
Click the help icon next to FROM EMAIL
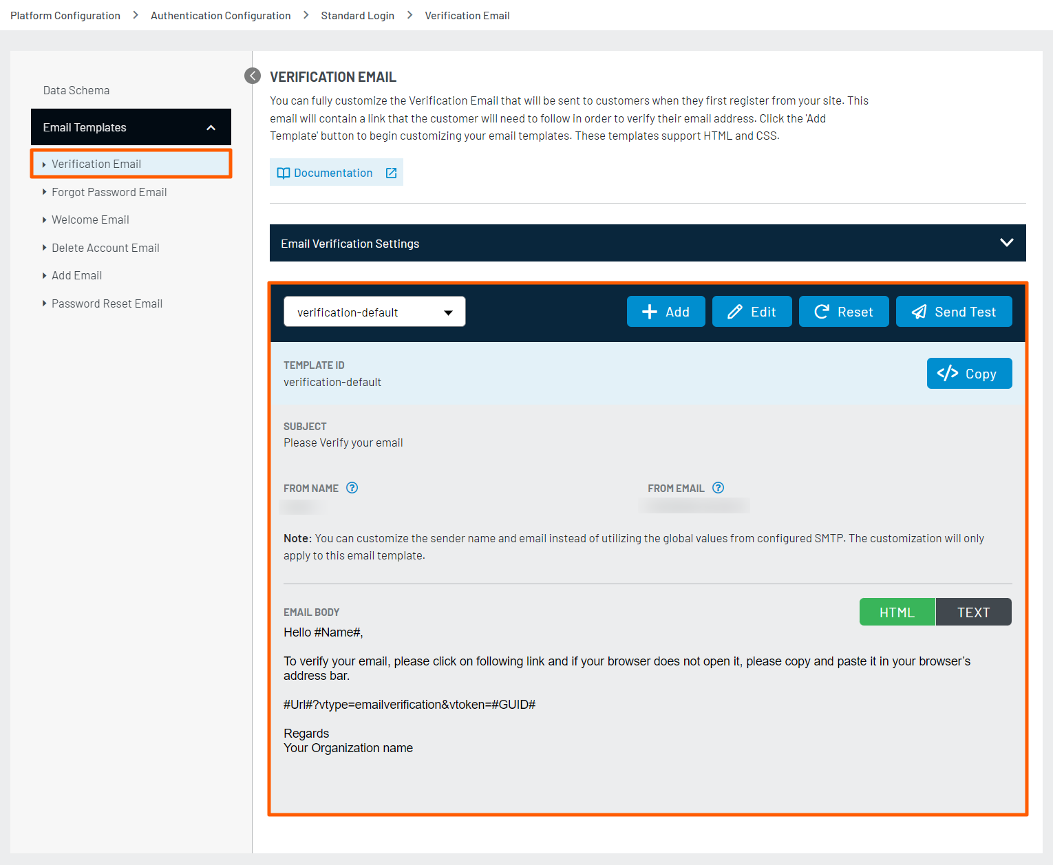[718, 487]
